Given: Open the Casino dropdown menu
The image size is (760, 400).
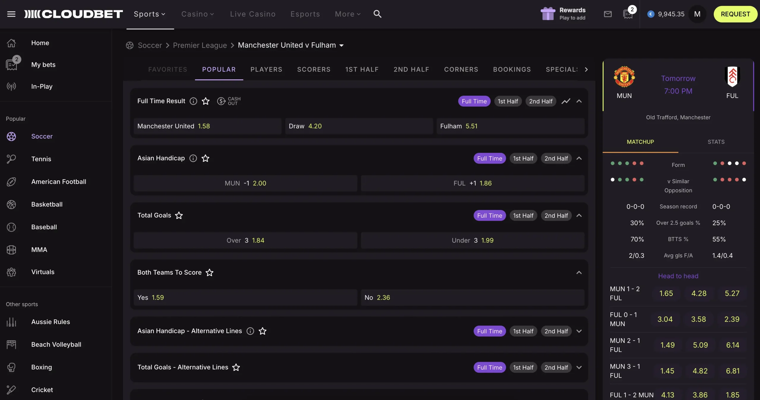Looking at the screenshot, I should [198, 14].
